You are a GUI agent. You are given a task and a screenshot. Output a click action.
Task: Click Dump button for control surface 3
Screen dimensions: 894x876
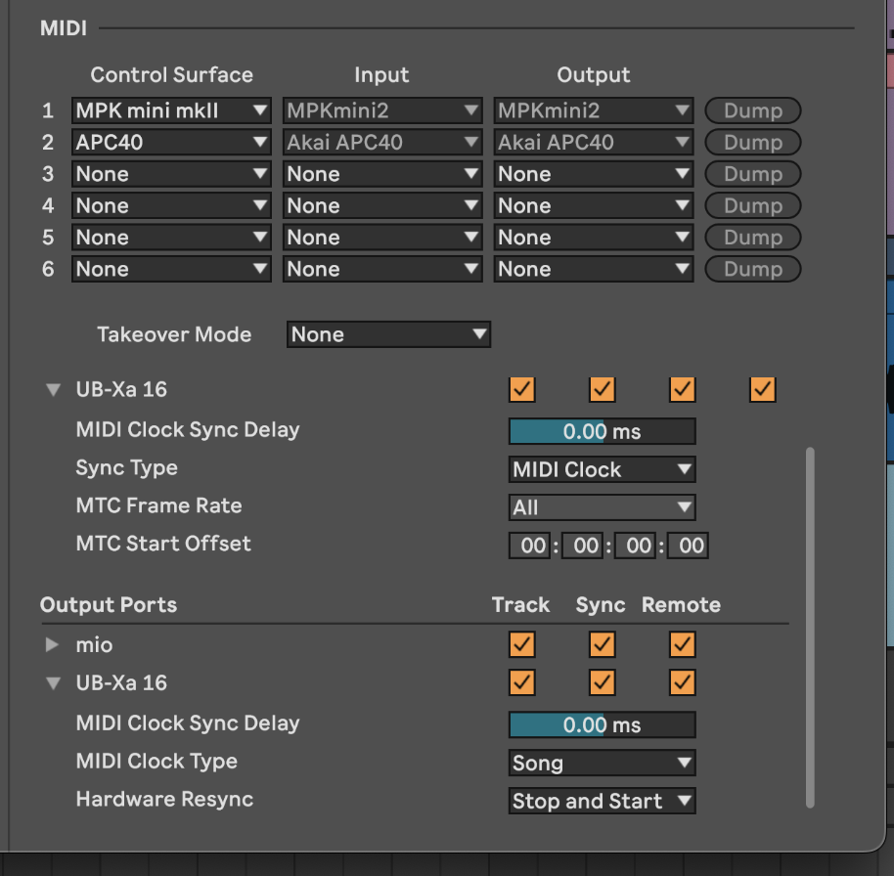(752, 174)
